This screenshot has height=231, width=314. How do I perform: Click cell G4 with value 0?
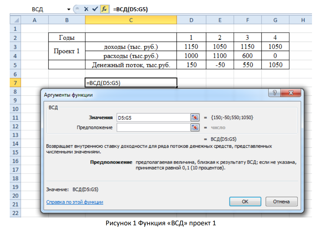(x=275, y=55)
